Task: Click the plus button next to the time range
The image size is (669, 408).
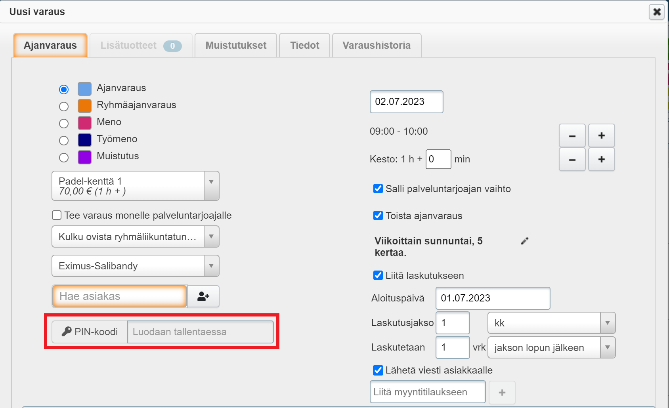Action: click(x=601, y=135)
